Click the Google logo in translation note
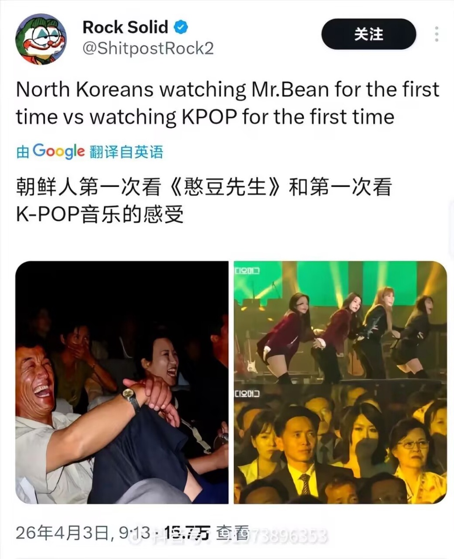 (59, 151)
